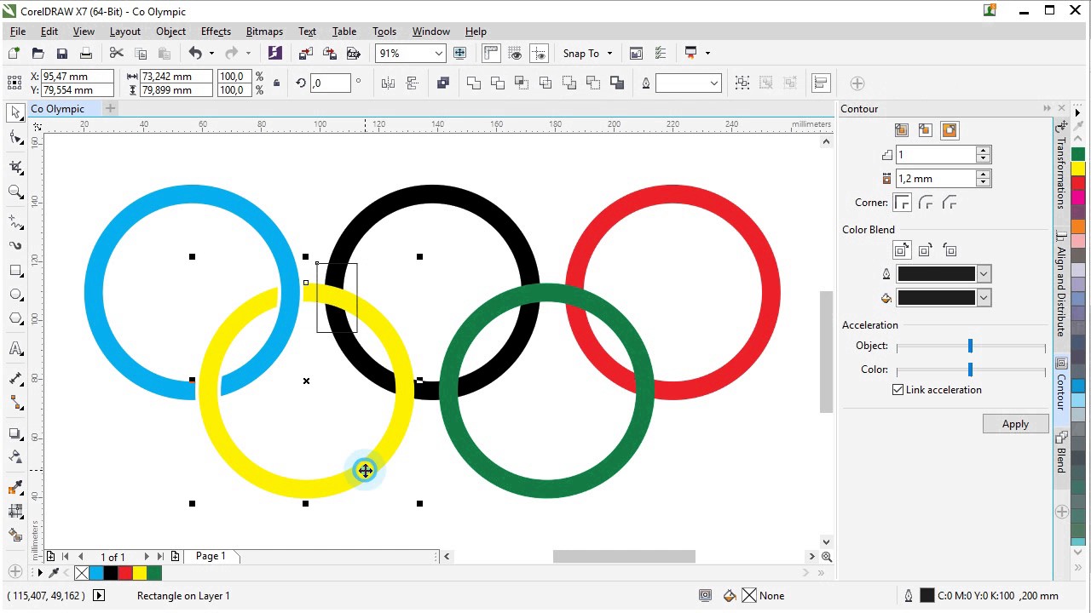Select the Shape tool in toolbox
The image size is (1091, 613).
(15, 137)
